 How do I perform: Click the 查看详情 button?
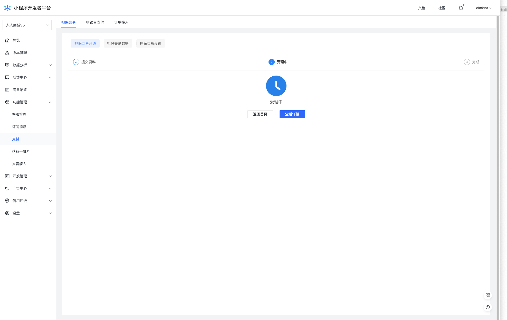pos(292,114)
